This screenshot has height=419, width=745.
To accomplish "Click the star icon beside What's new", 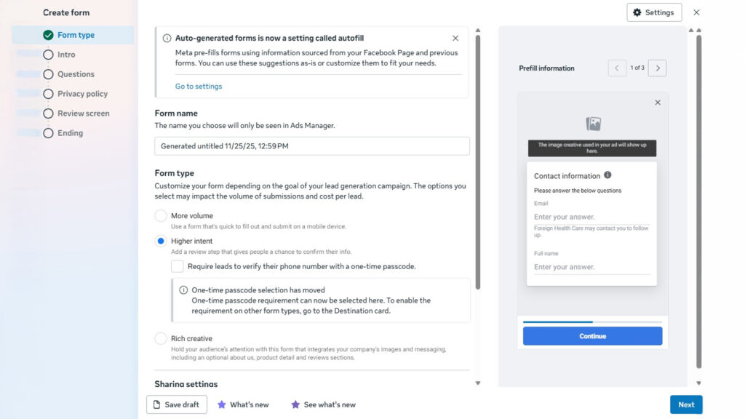I will pyautogui.click(x=223, y=404).
